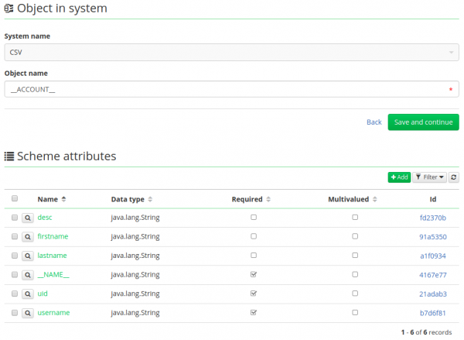Open the firstname attribute link
Screen dimensions: 464x340
tap(53, 236)
